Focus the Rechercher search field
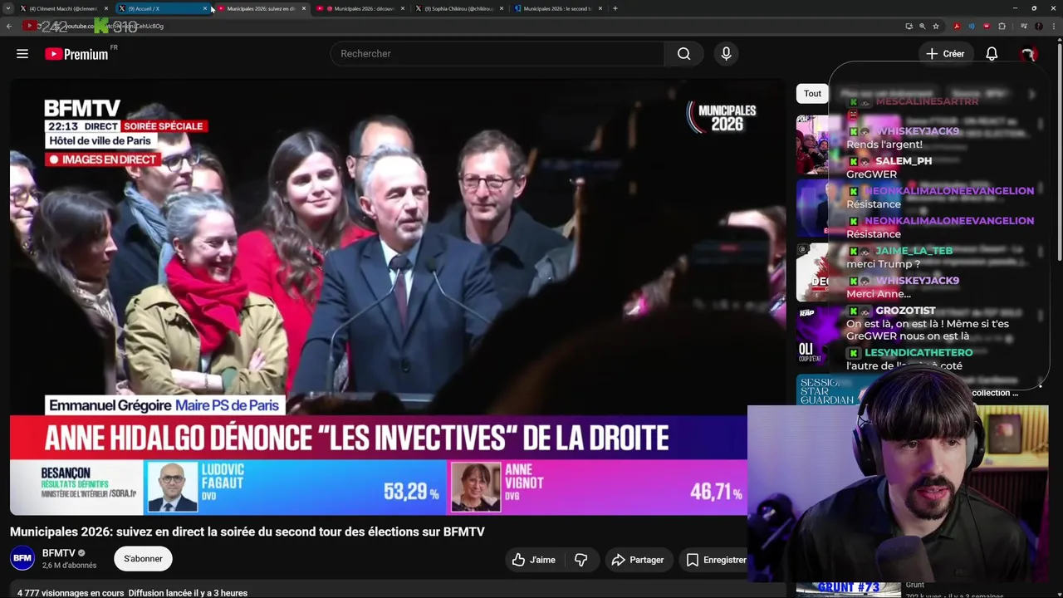Screen dimensions: 1063x598 click(x=497, y=54)
